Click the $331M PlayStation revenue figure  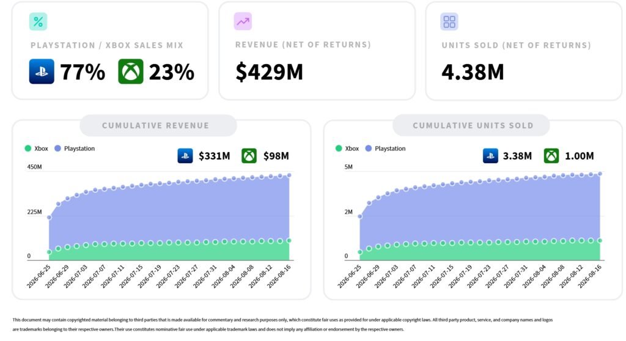coord(215,156)
